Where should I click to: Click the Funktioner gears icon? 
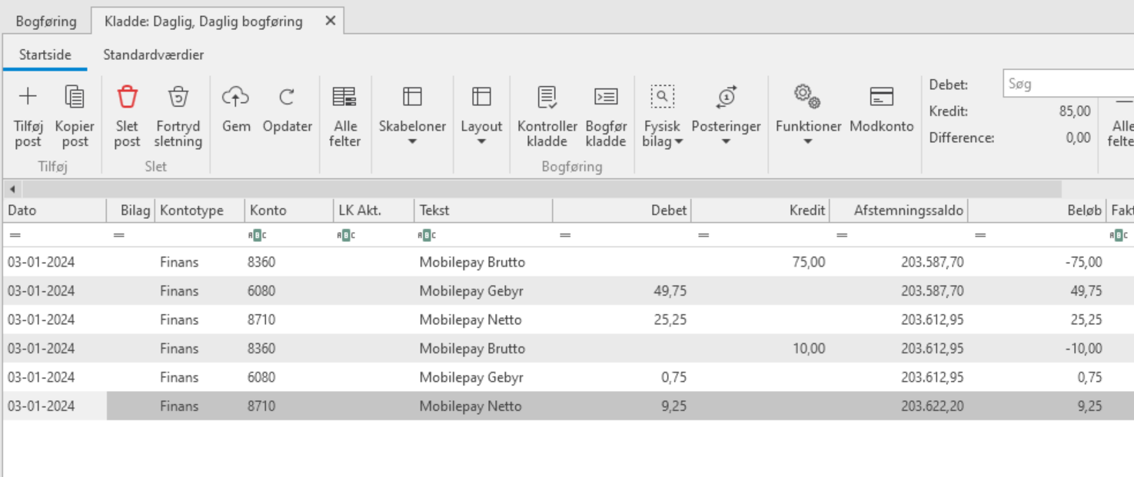pyautogui.click(x=808, y=96)
